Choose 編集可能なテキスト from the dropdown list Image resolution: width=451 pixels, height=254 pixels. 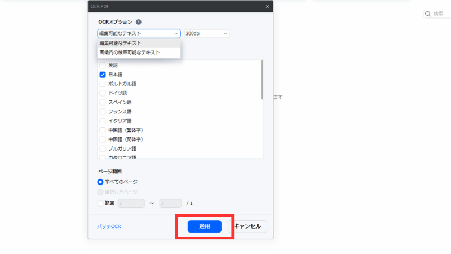coord(139,43)
